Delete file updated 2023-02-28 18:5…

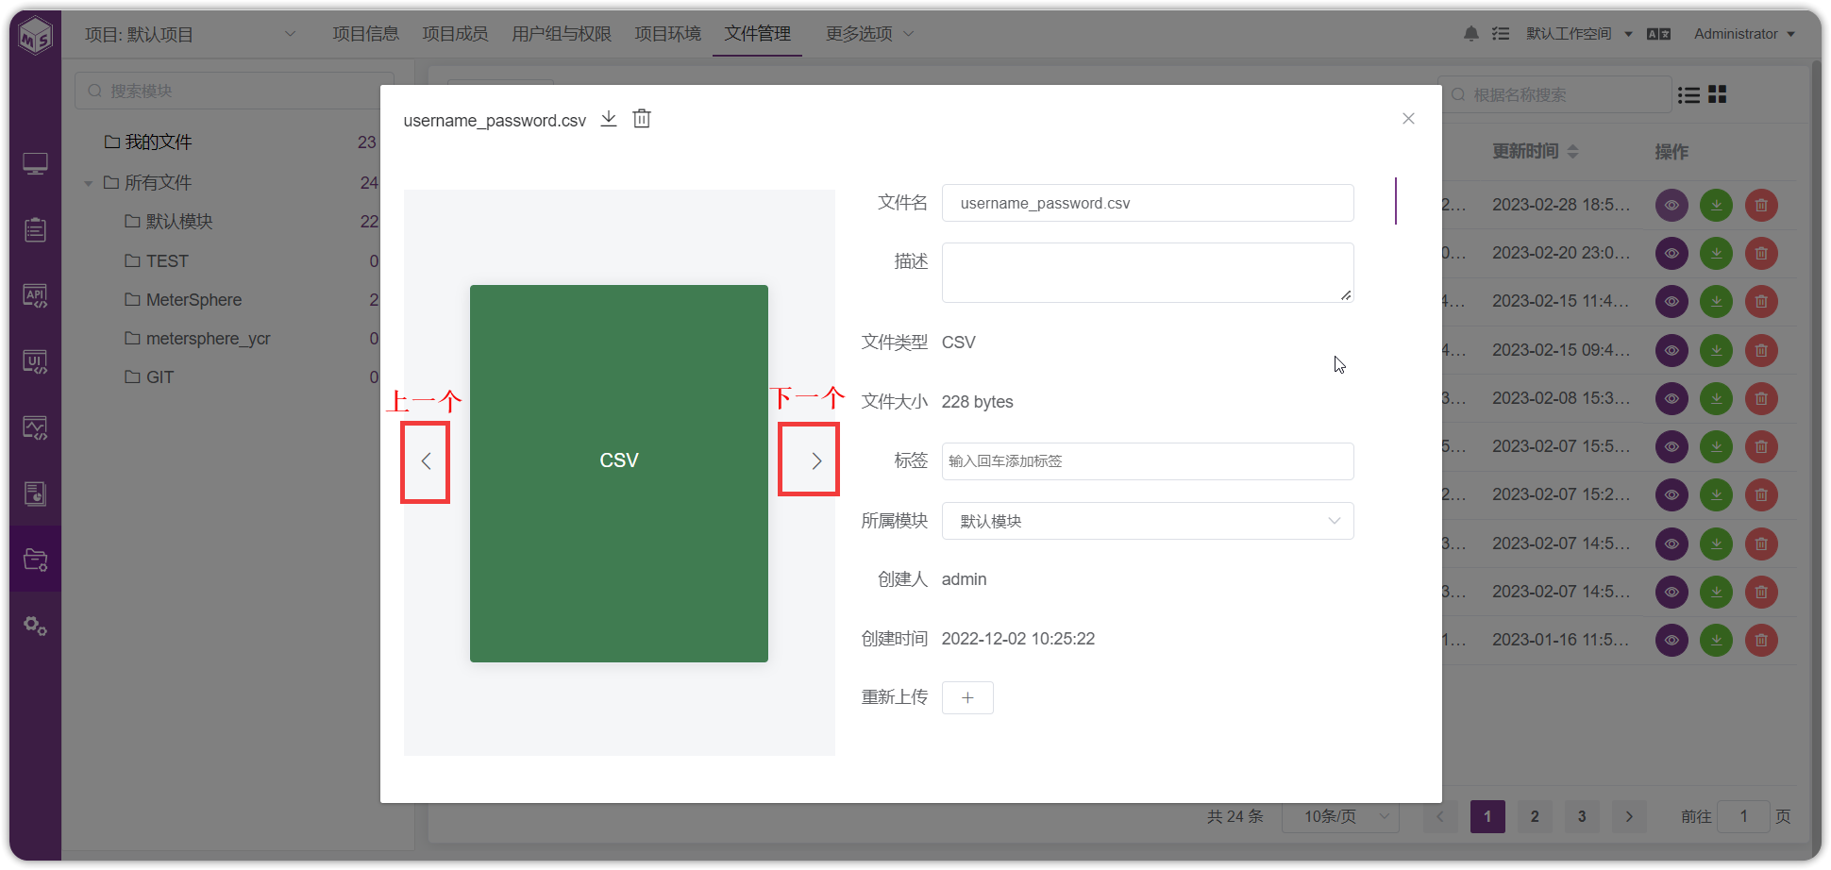point(1761,205)
